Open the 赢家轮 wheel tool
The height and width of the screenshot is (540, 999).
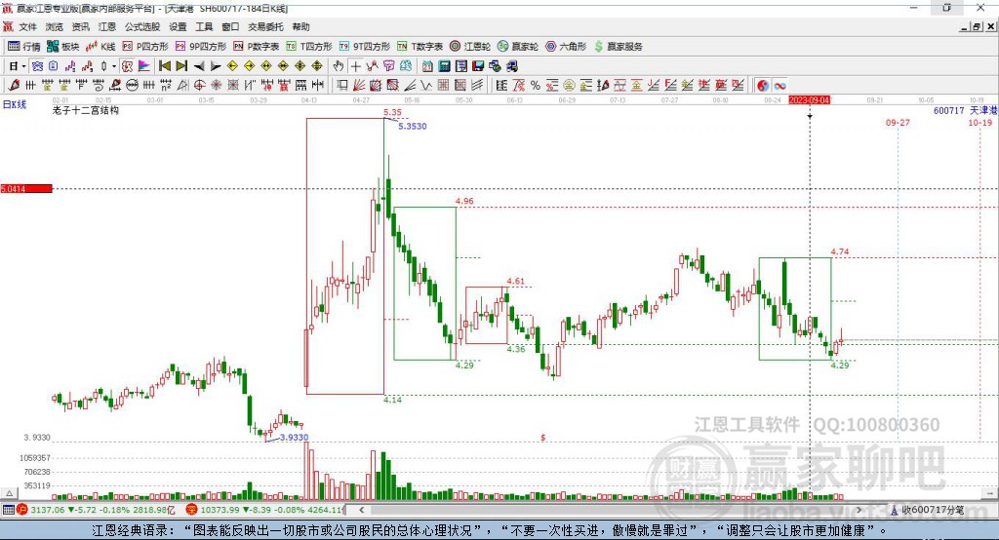click(x=518, y=47)
